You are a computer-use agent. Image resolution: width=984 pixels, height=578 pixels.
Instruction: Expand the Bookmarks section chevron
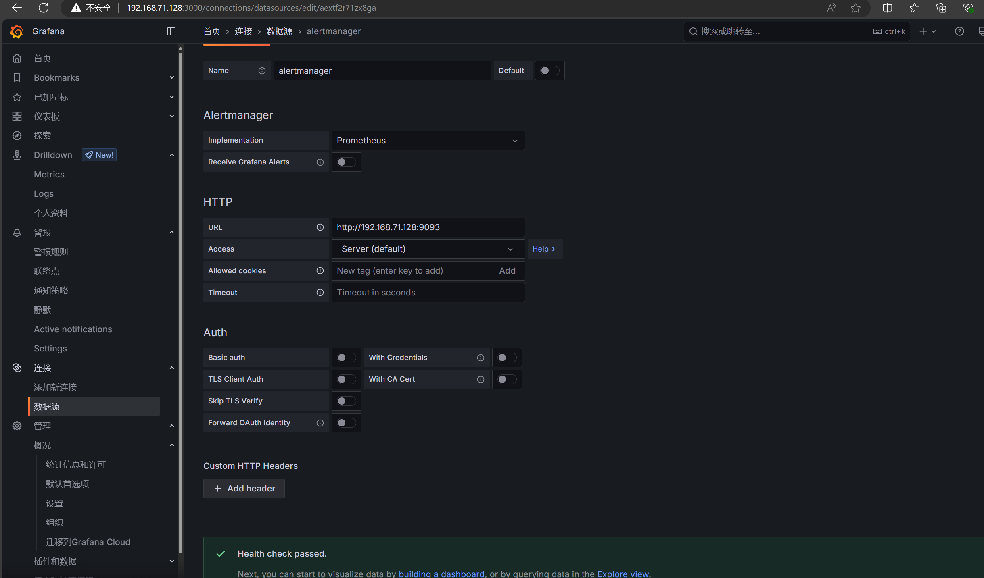tap(172, 78)
